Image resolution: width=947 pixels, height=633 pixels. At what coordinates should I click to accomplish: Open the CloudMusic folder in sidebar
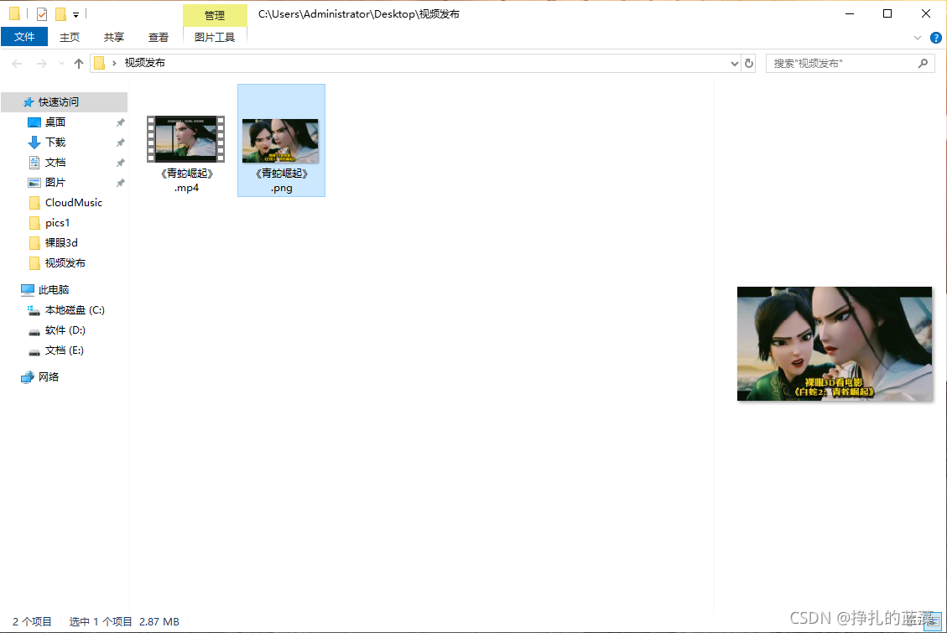[x=73, y=203]
